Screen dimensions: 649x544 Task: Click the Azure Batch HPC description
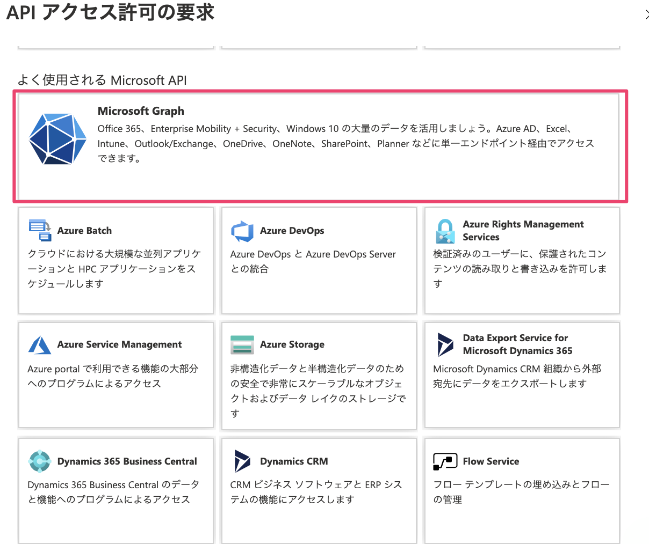[x=114, y=269]
